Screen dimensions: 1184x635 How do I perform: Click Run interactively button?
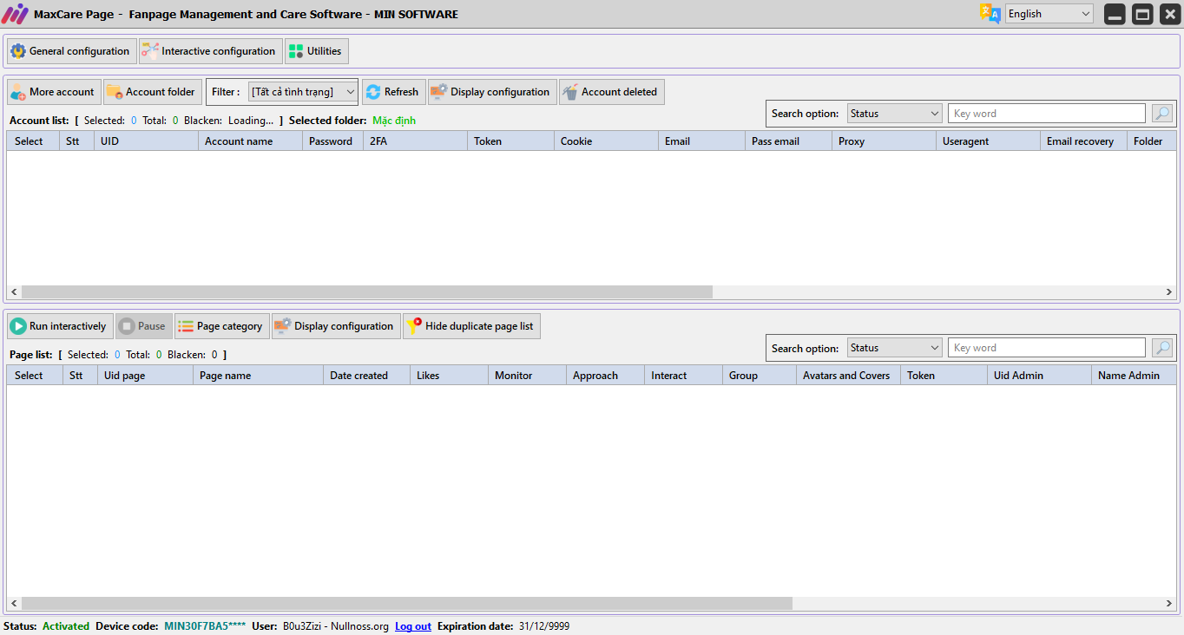pos(60,326)
